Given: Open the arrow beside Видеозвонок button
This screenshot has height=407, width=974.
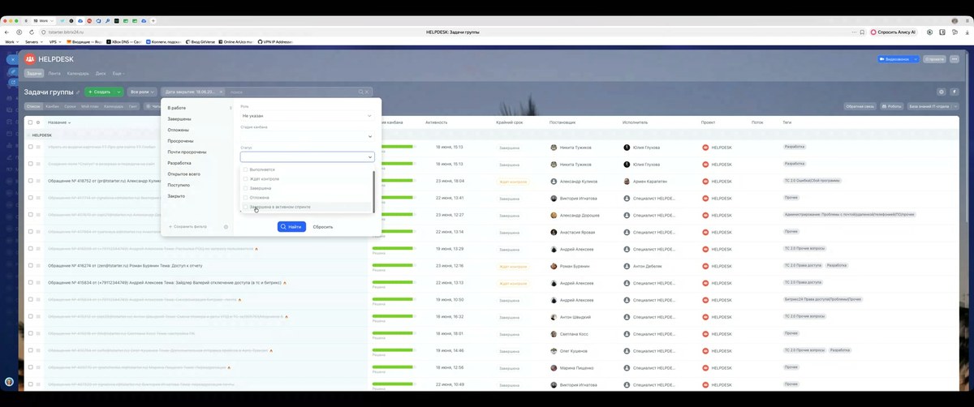Looking at the screenshot, I should pos(916,59).
